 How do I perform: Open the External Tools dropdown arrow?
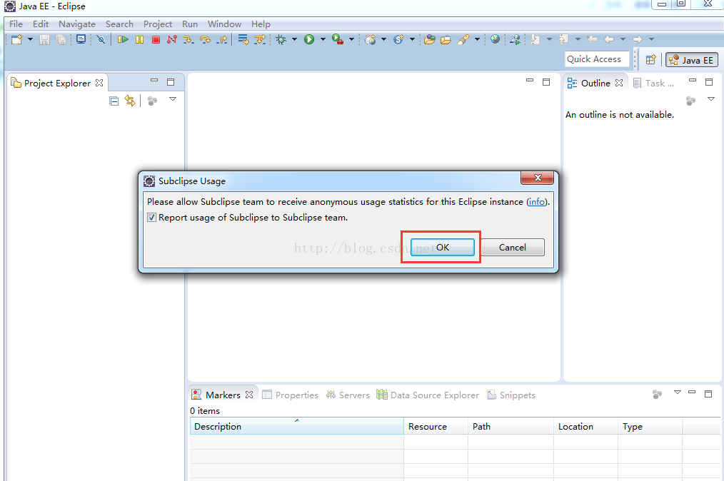(x=351, y=40)
